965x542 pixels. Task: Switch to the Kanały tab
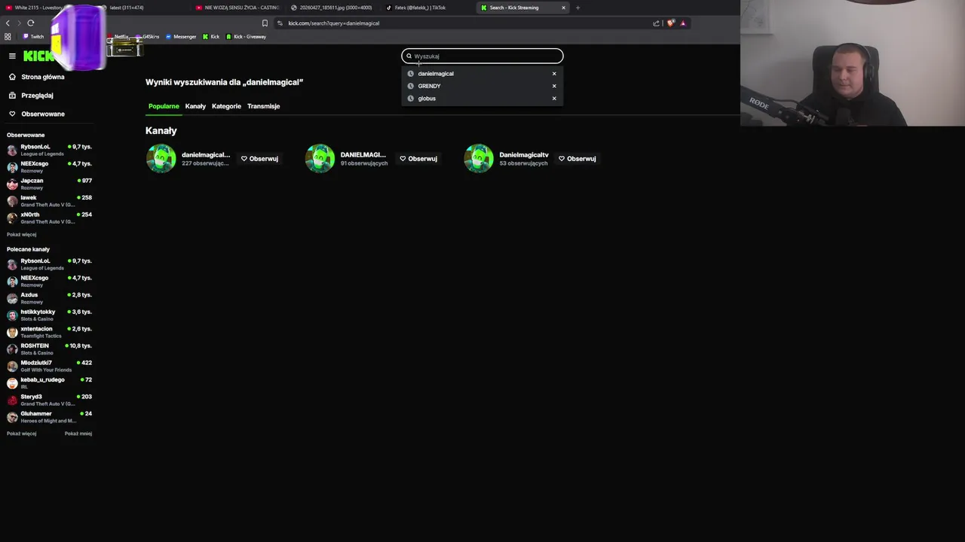[195, 106]
